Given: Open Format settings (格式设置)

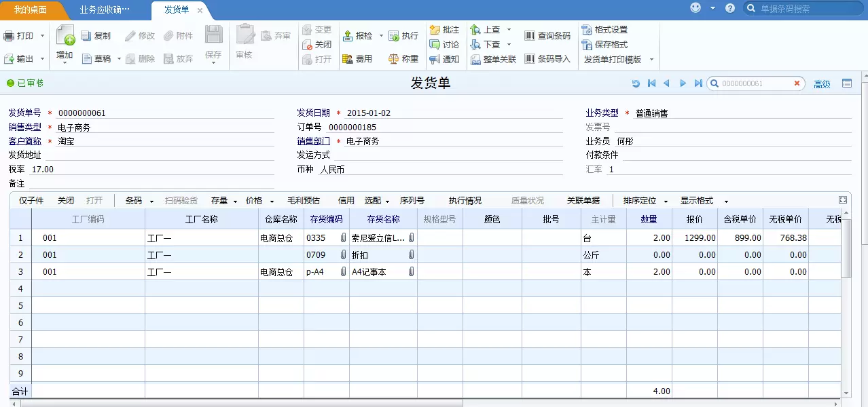Looking at the screenshot, I should click(604, 30).
